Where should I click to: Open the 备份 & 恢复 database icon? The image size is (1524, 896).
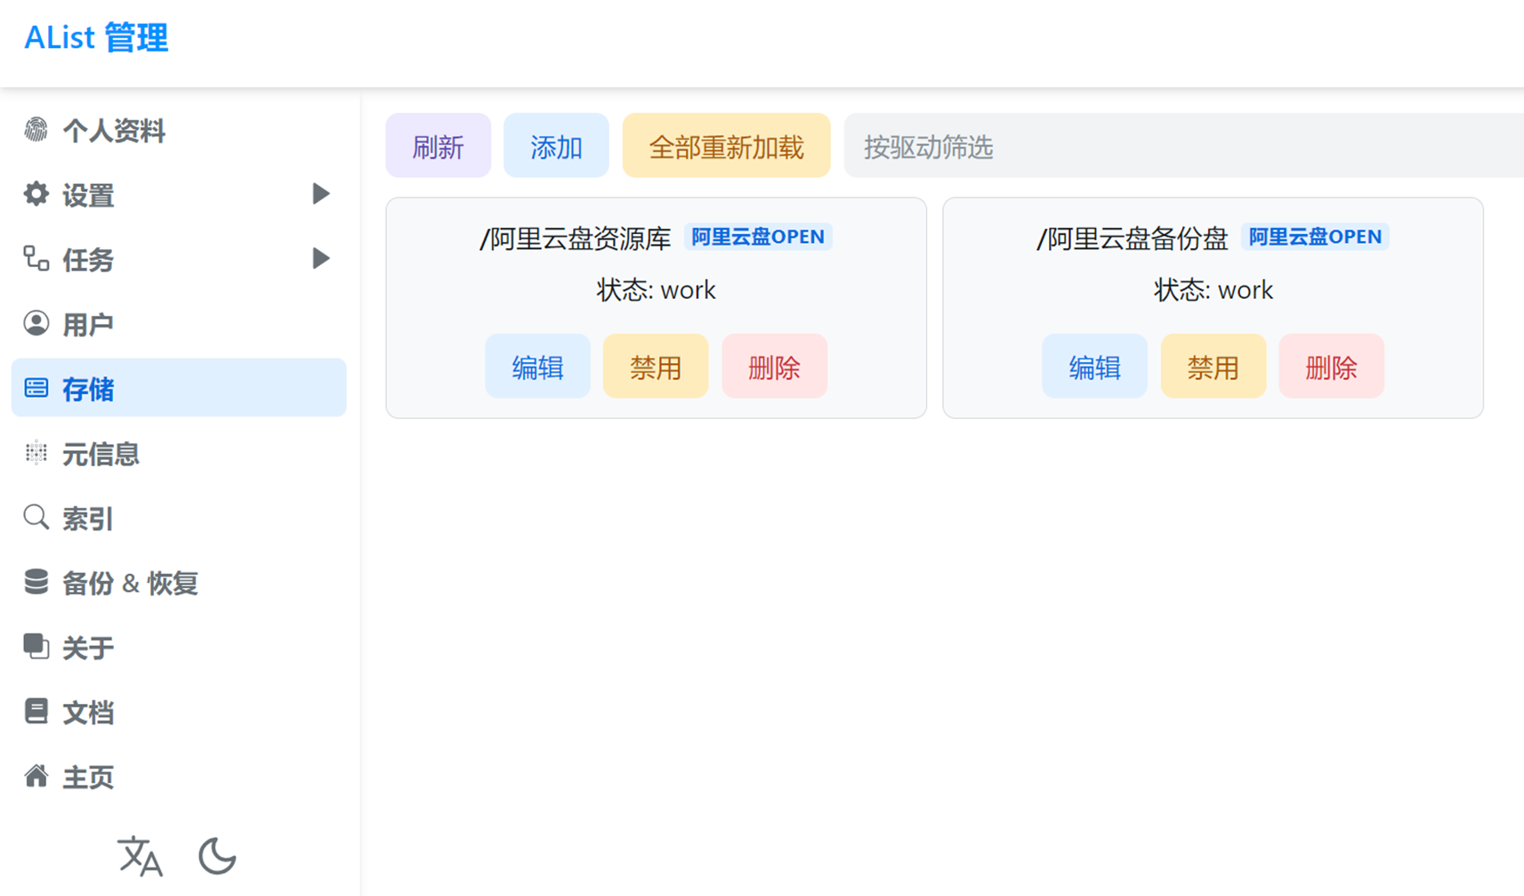(36, 582)
